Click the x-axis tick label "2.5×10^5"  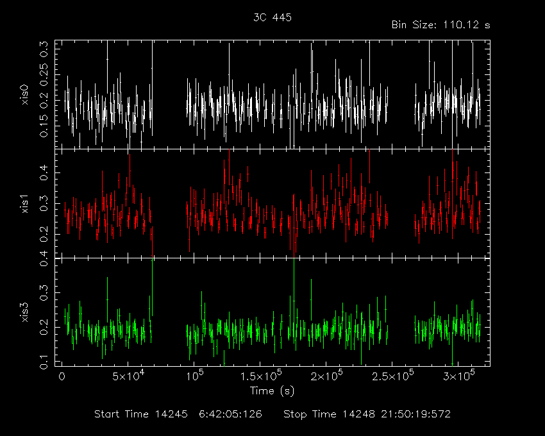pyautogui.click(x=393, y=376)
